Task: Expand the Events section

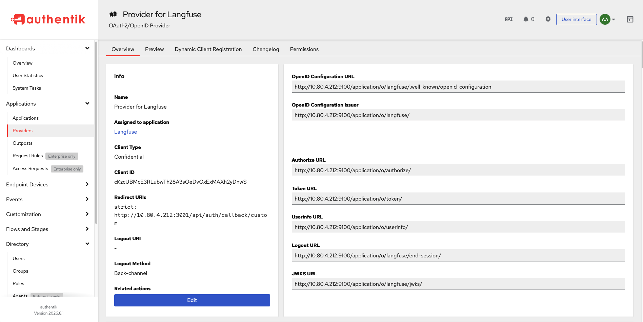Action: [x=87, y=199]
